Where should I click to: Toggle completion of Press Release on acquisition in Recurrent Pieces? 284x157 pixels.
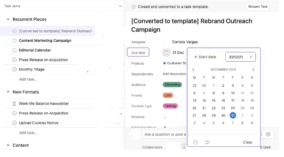14,60
